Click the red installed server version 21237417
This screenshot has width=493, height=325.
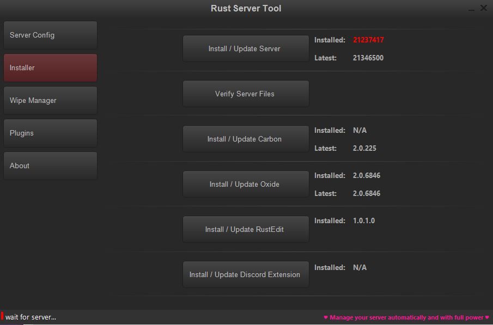point(368,40)
